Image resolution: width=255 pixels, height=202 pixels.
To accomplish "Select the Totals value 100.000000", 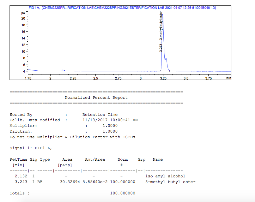I will tap(123, 193).
